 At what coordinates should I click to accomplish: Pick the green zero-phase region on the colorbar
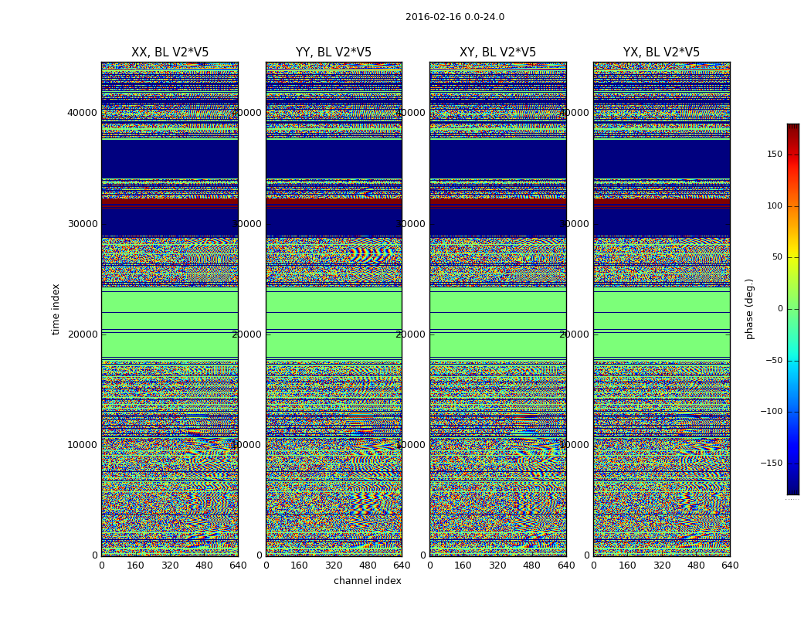pos(792,309)
